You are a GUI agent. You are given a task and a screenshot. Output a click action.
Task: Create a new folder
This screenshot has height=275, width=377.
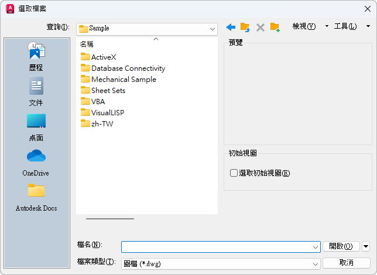[275, 27]
